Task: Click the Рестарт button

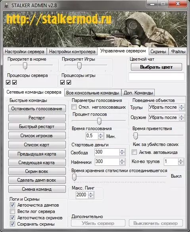Action: (37, 118)
